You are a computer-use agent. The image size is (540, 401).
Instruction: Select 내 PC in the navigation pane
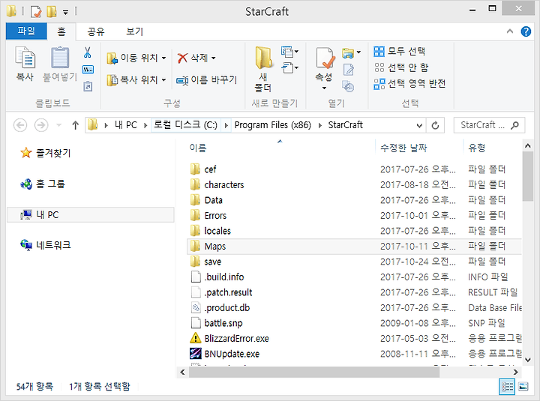click(91, 215)
